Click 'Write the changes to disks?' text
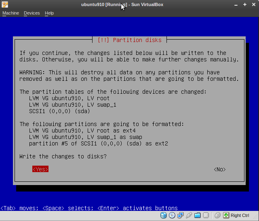259x221 pixels. click(x=63, y=156)
